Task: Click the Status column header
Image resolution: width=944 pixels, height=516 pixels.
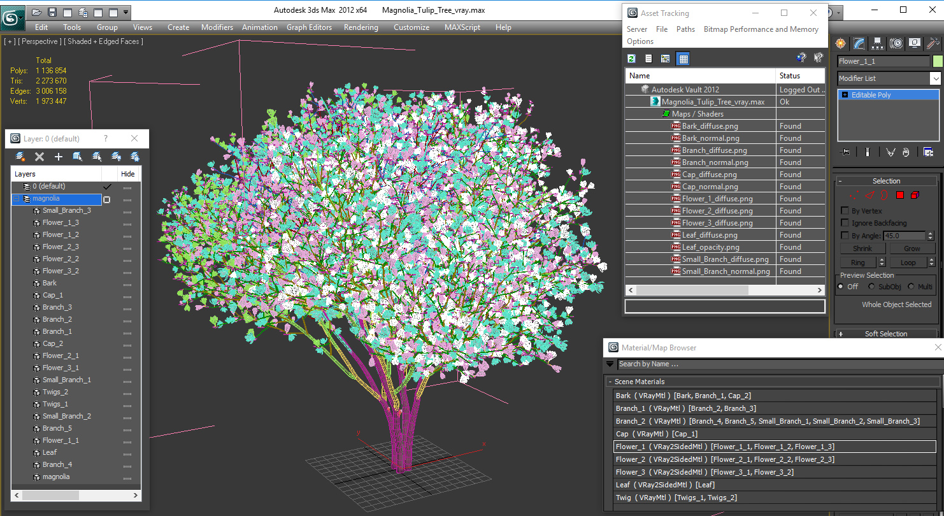Action: (801, 76)
